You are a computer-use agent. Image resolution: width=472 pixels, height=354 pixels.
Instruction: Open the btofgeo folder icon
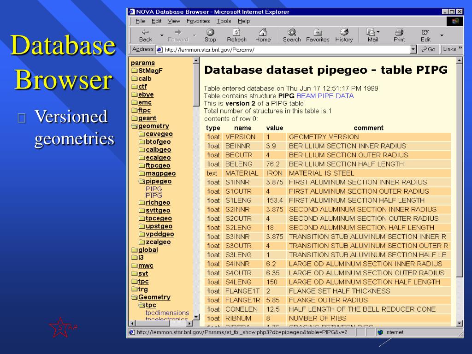(x=142, y=142)
